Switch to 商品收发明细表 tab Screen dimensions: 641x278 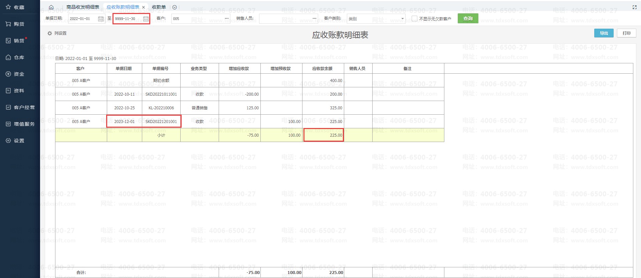82,7
